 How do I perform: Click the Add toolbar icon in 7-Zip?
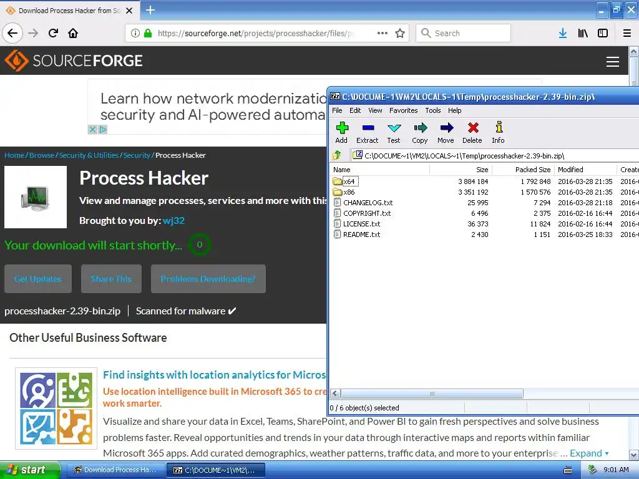[341, 128]
